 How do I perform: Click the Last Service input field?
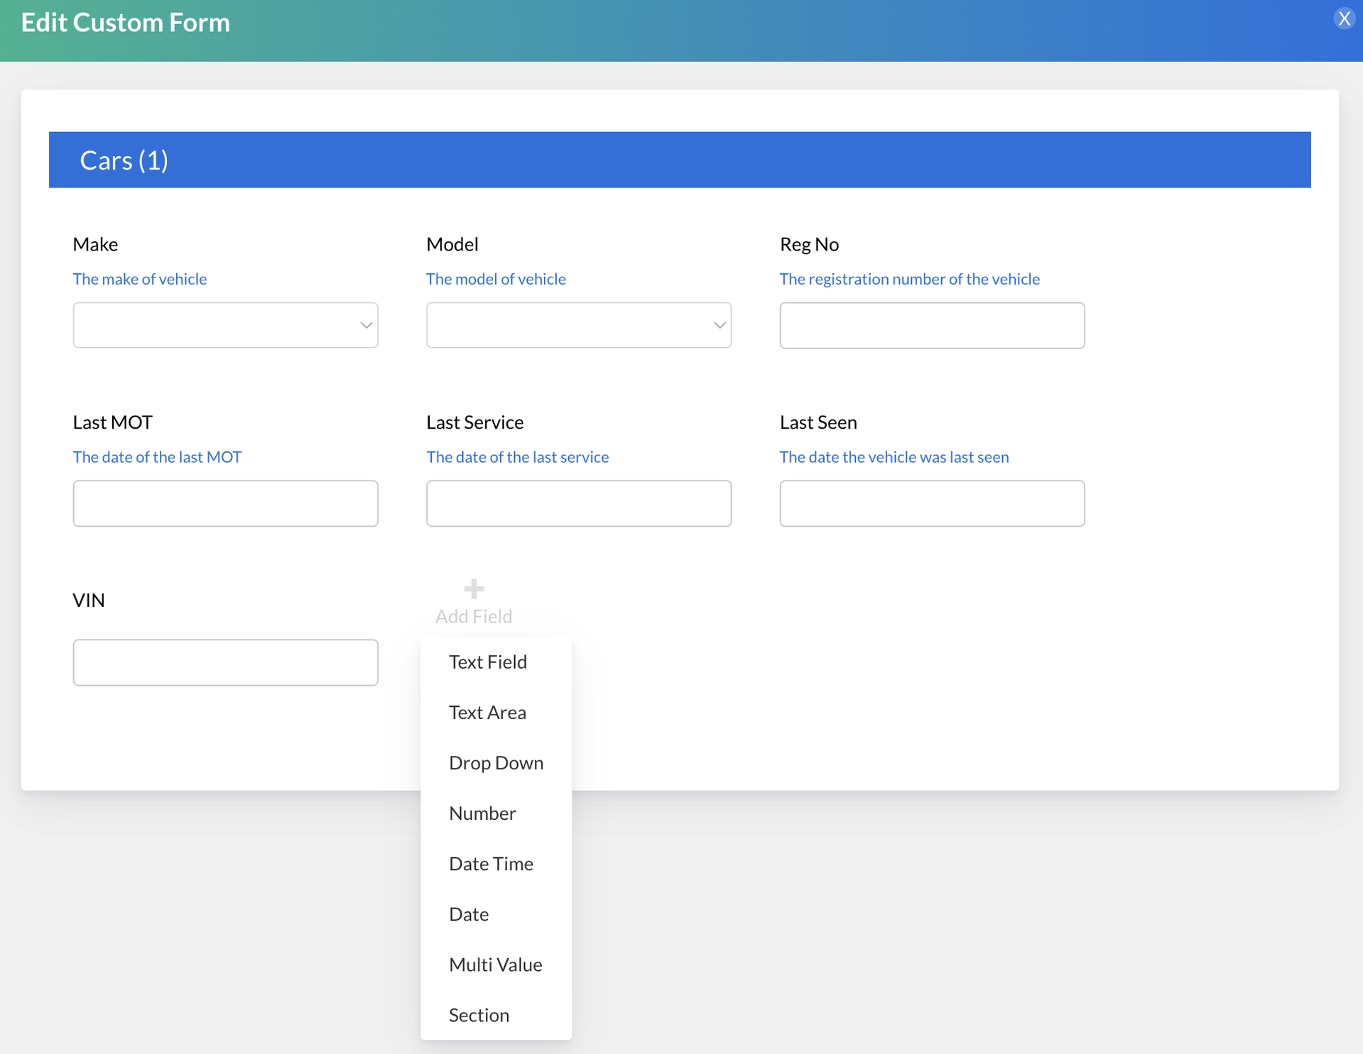click(x=578, y=503)
